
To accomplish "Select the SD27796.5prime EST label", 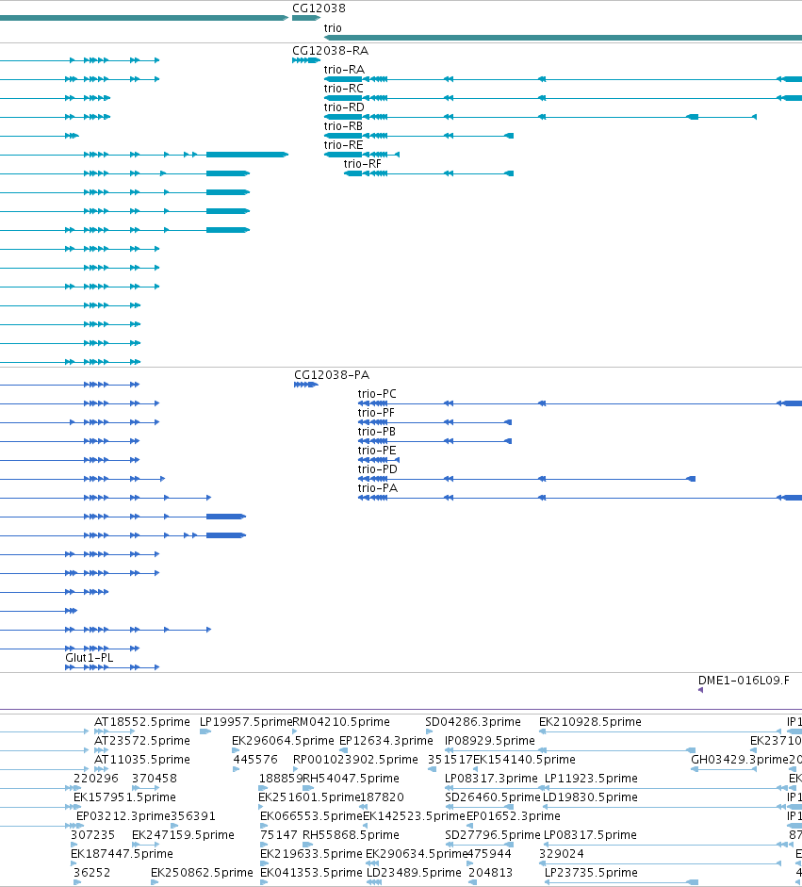I will 493,835.
